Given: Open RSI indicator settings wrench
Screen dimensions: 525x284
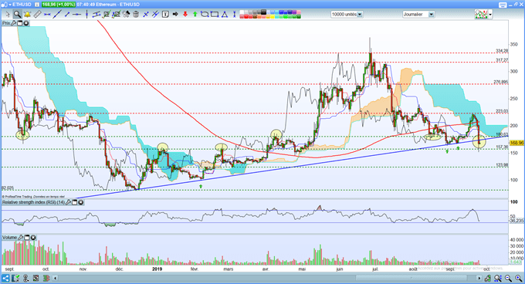Looking at the screenshot, I should coord(69,202).
